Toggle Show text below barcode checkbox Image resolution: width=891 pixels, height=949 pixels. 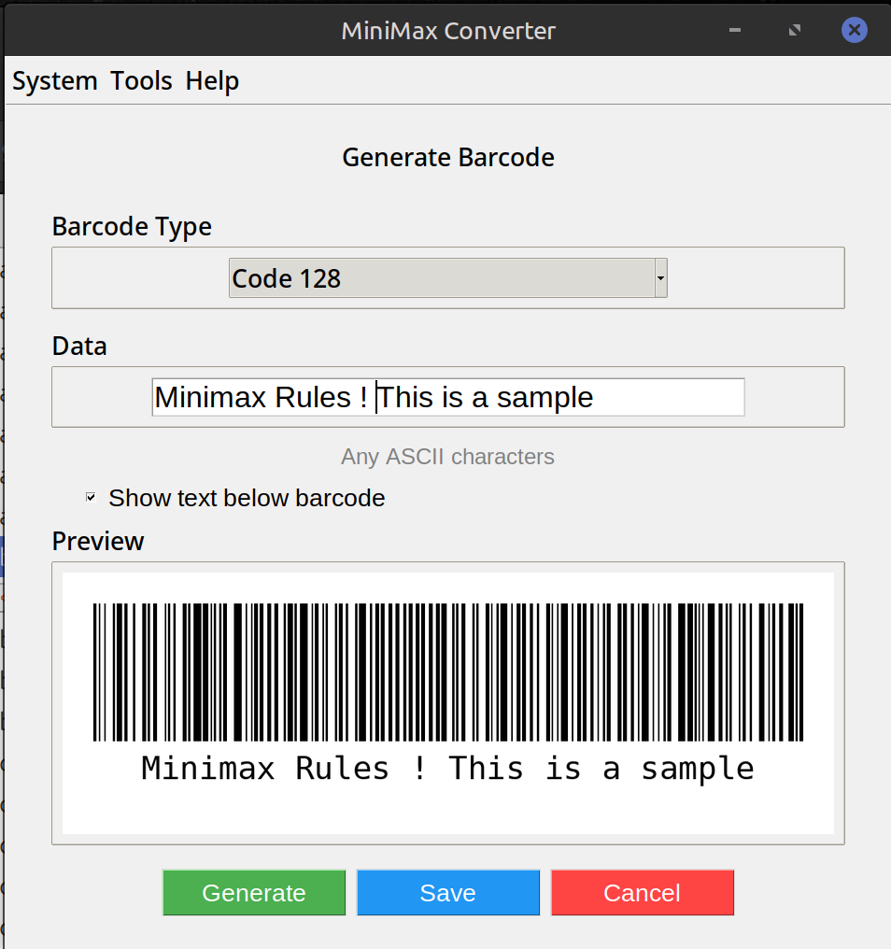[91, 498]
